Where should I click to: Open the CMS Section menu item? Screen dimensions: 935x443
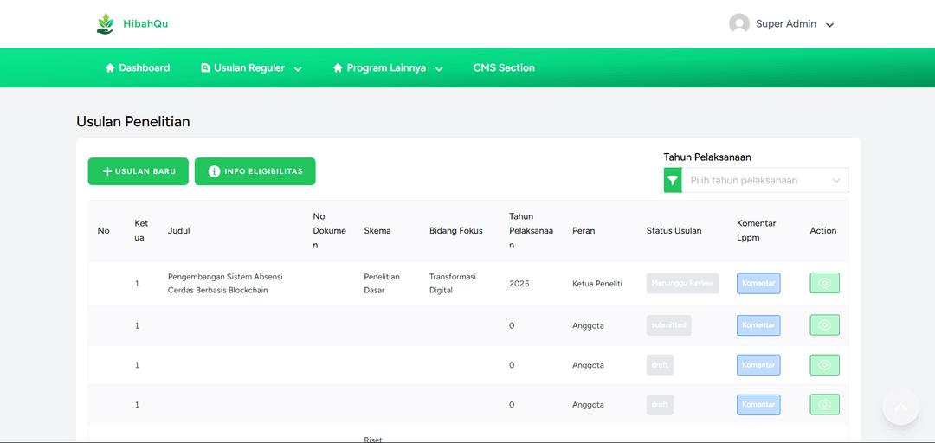click(x=504, y=68)
